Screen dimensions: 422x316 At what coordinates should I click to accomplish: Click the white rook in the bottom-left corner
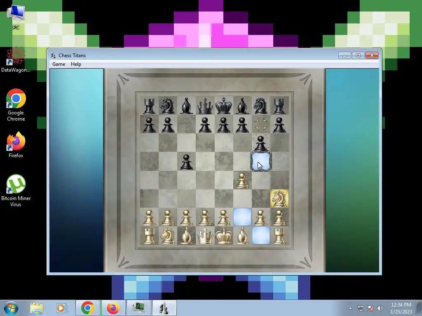[x=149, y=236]
